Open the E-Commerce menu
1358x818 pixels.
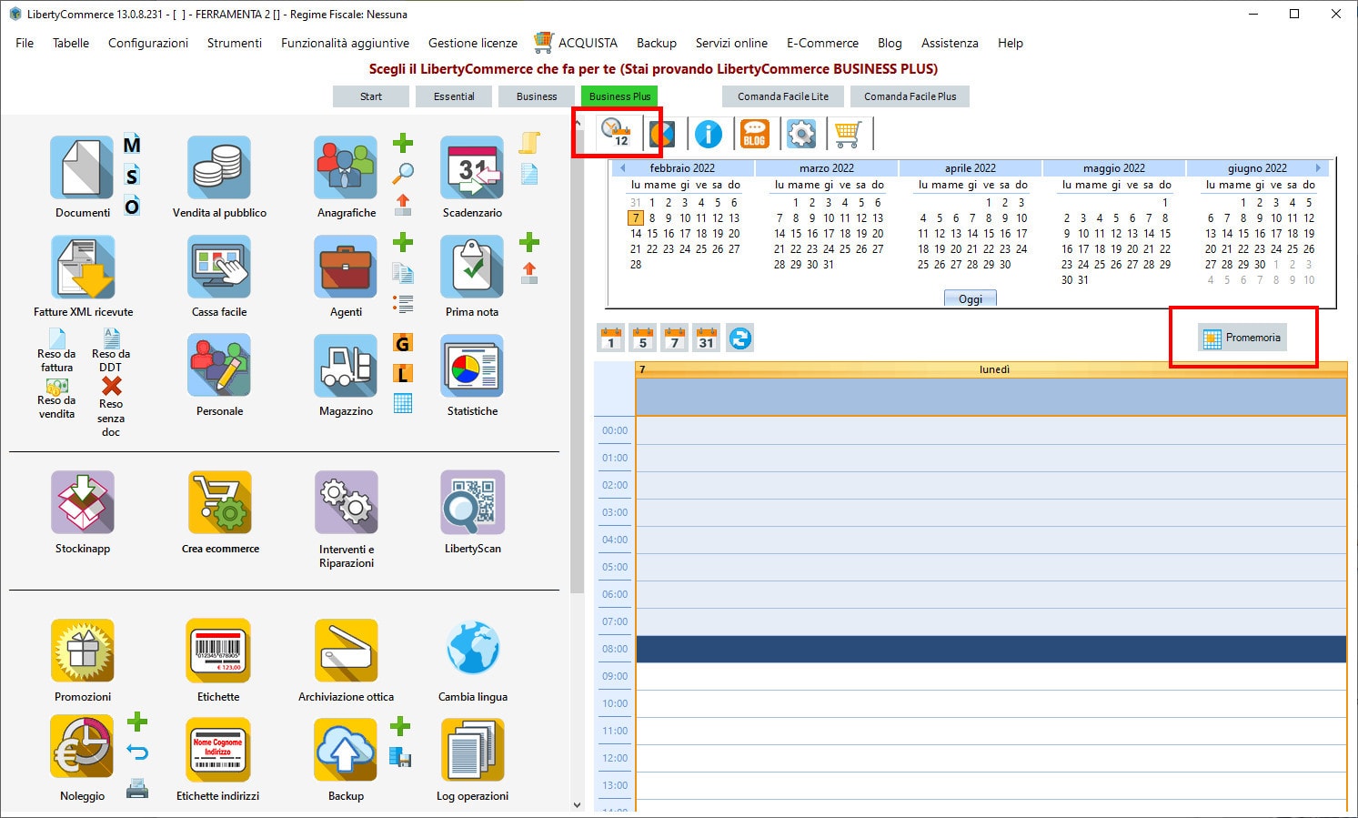822,43
